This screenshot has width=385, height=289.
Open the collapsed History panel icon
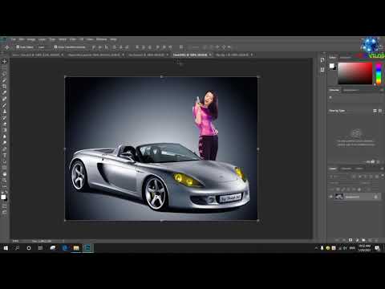(x=322, y=60)
